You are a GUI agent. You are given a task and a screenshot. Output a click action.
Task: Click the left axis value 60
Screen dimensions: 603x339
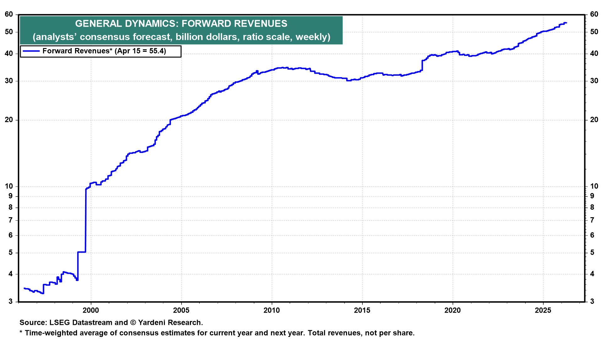coord(9,14)
